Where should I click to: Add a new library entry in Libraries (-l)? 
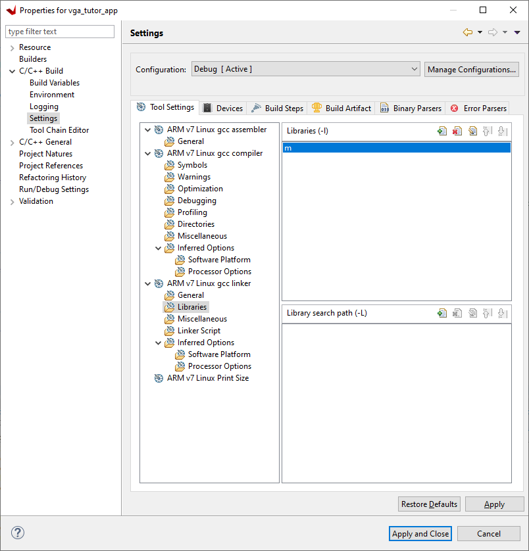point(441,131)
